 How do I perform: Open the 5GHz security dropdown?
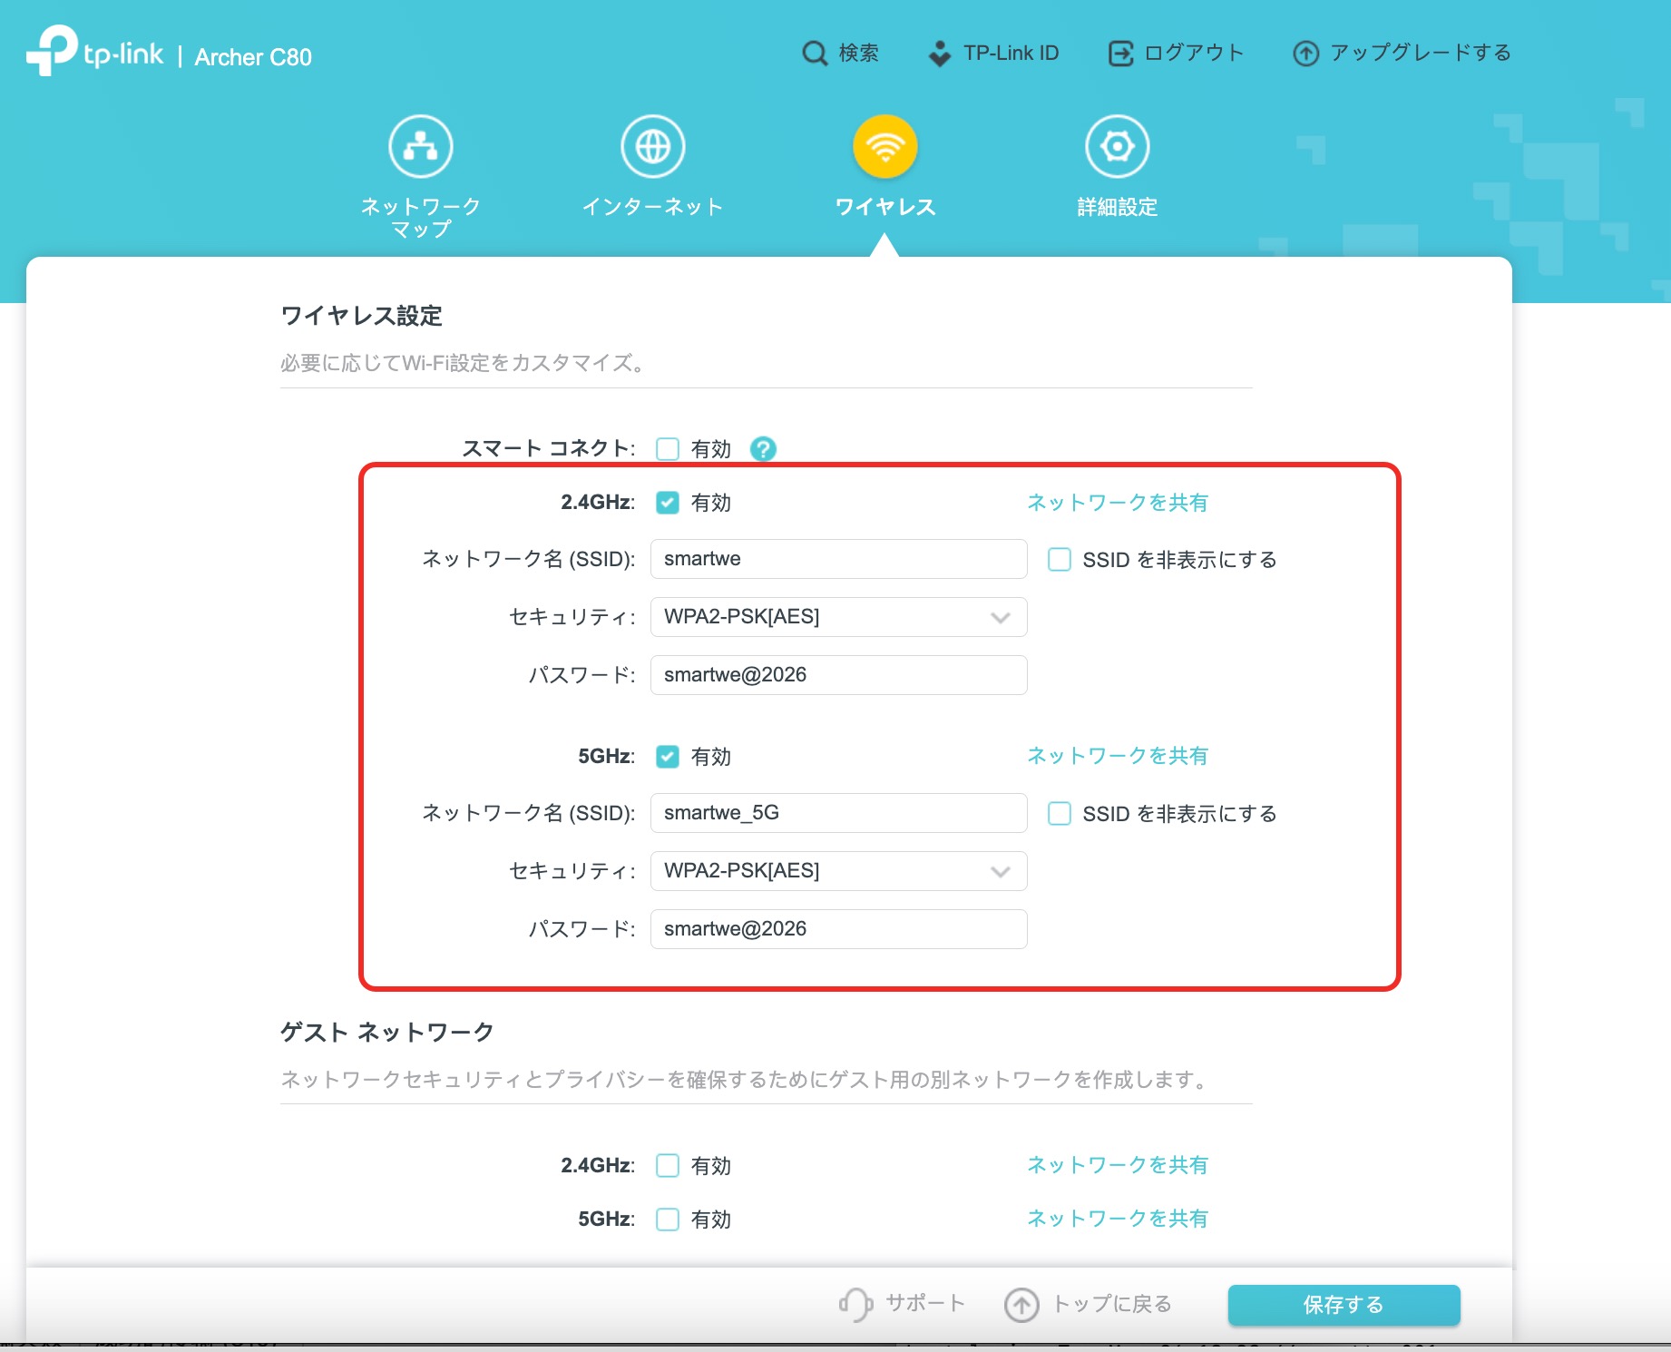tap(838, 871)
